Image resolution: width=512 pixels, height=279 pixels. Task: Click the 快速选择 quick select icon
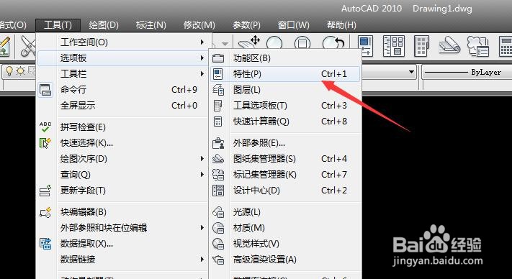click(x=45, y=143)
